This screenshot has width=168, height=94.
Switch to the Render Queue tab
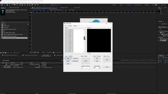pyautogui.click(x=46, y=55)
